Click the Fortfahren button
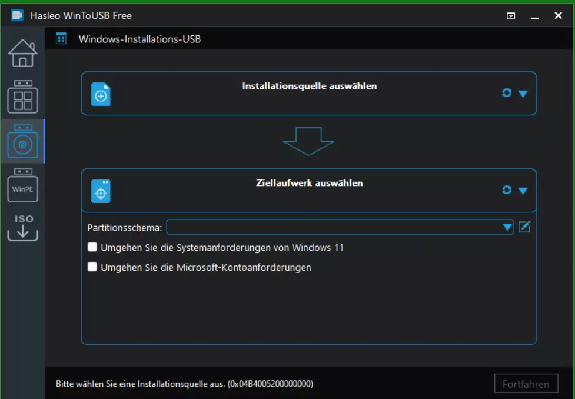This screenshot has width=575, height=399. [x=526, y=384]
